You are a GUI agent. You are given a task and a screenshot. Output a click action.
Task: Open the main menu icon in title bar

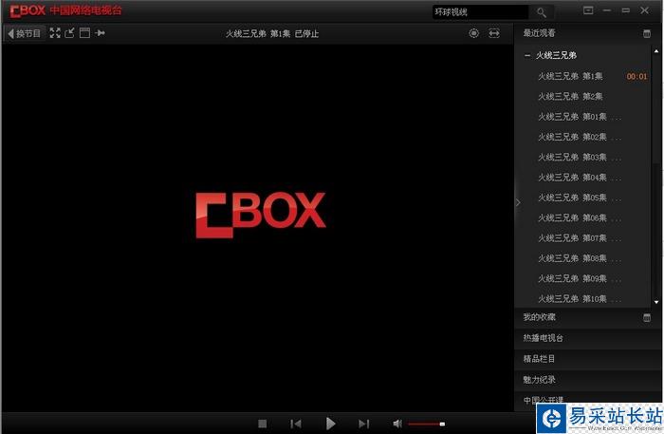[x=588, y=10]
